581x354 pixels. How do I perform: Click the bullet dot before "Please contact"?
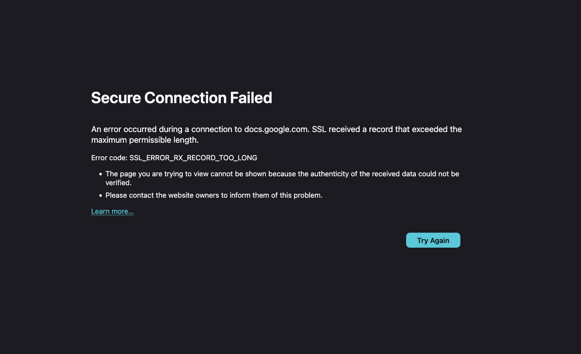(x=101, y=196)
